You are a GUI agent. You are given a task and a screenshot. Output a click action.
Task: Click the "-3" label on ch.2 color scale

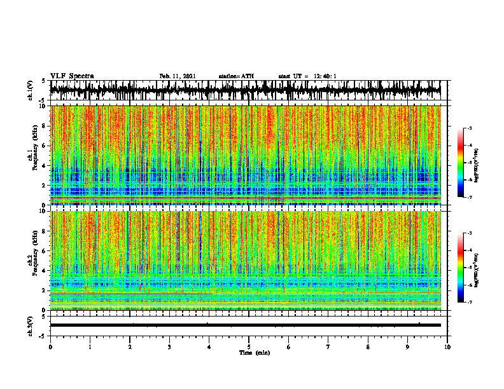tap(470, 233)
